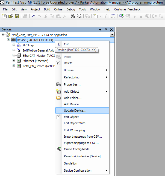Open the Build menu
This screenshot has width=165, height=176.
click(47, 9)
